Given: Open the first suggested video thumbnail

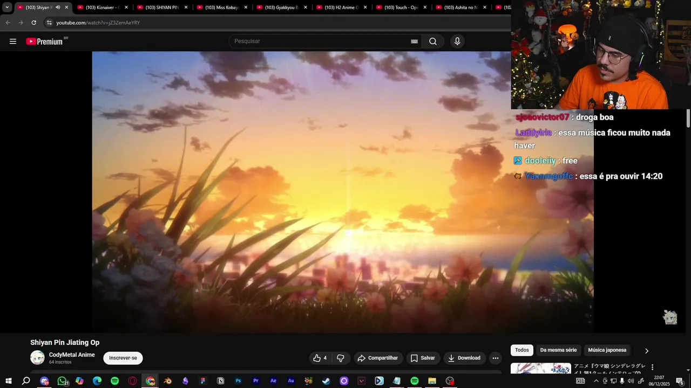Looking at the screenshot, I should click(541, 369).
